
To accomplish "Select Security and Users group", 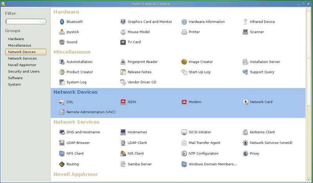I will [24, 71].
